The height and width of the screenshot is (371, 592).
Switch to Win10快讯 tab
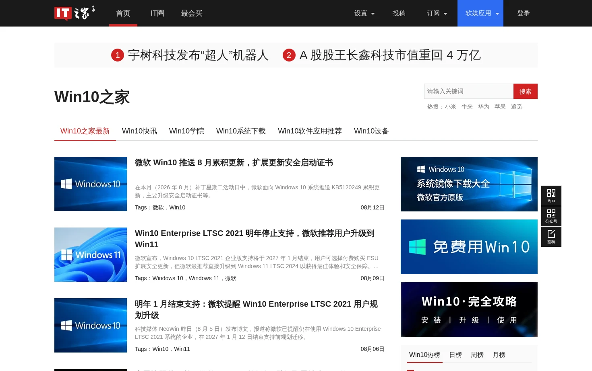[139, 131]
